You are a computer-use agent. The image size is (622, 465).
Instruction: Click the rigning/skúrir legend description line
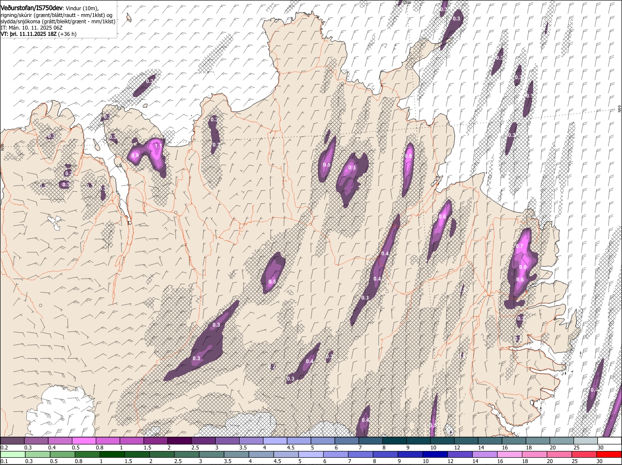click(57, 15)
